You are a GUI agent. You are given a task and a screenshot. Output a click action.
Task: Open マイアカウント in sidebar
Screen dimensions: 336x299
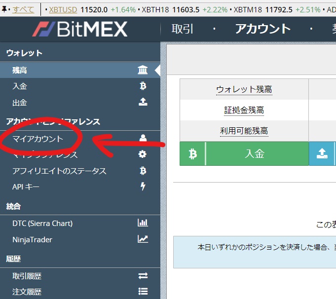click(80, 139)
